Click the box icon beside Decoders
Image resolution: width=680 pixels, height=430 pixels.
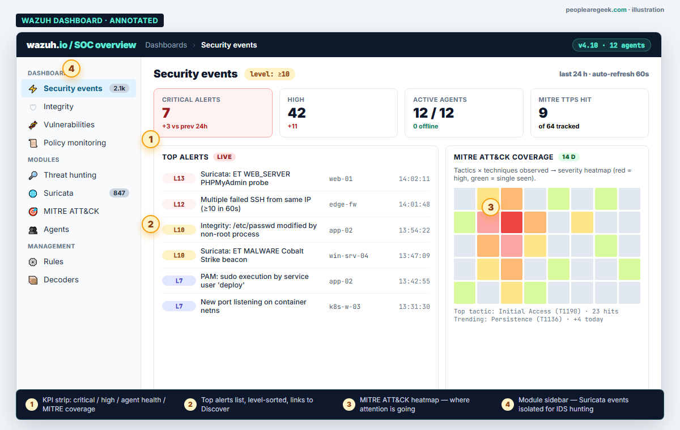[33, 280]
